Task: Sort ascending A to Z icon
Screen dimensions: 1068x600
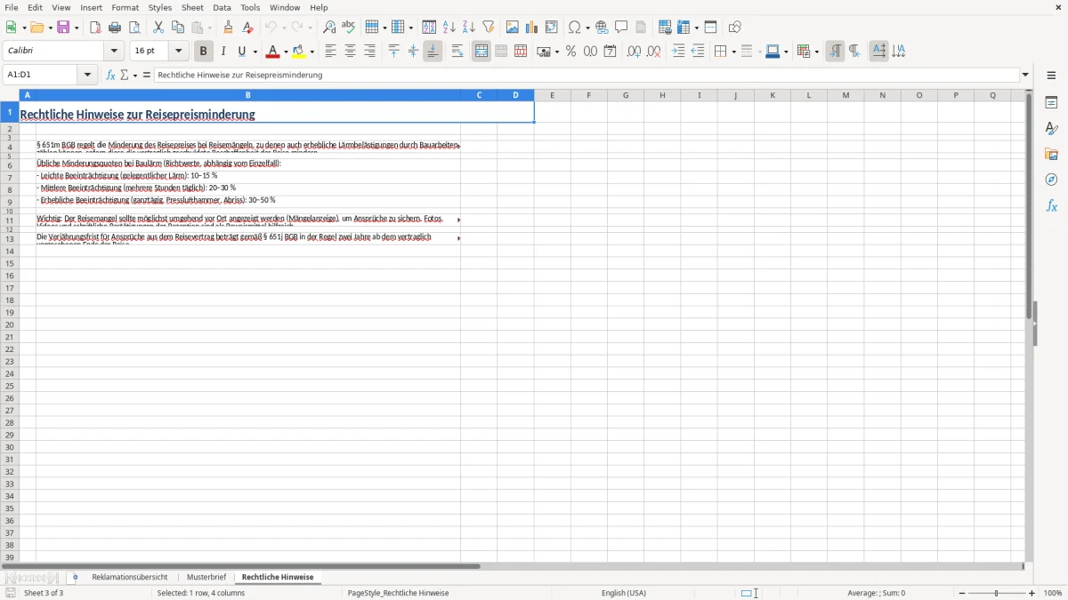Action: (449, 28)
